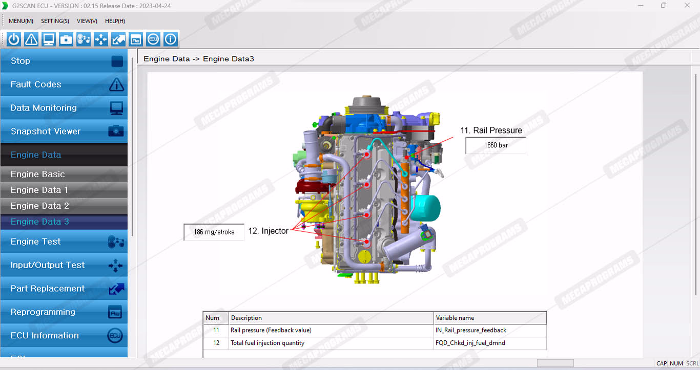Click the monitor icon in the top toolbar
Viewport: 700px width, 370px height.
pos(49,39)
